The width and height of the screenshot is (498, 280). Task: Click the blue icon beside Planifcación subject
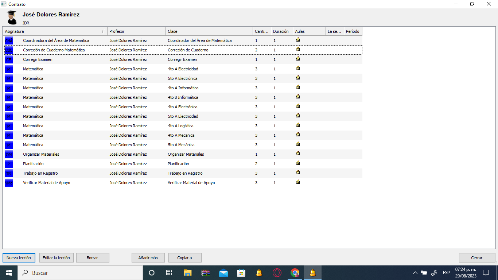coord(9,164)
